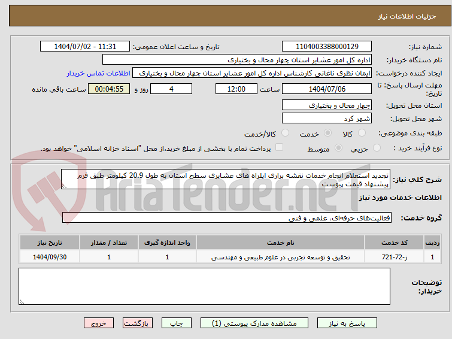The image size is (452, 339).
Task: Click the remaining days field showing 4
Action: click(x=171, y=89)
